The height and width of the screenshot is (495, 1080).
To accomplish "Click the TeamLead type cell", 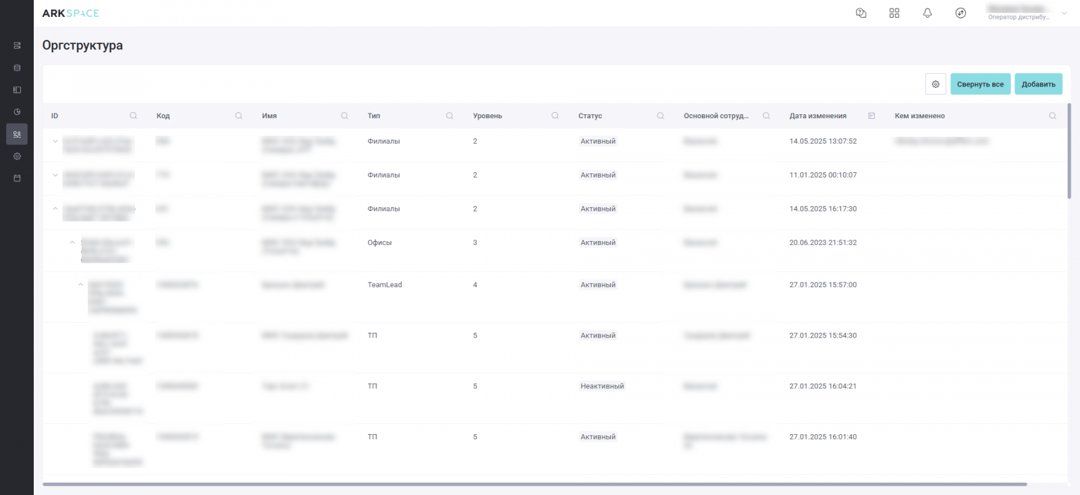I will click(x=385, y=285).
